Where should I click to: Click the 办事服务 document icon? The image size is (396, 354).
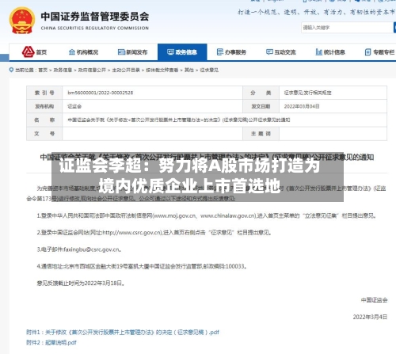point(220,52)
